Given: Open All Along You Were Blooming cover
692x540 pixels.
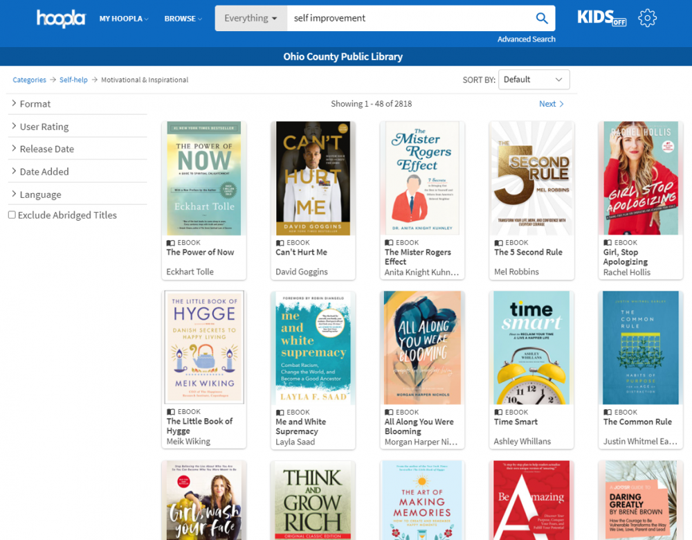Looking at the screenshot, I should [422, 348].
